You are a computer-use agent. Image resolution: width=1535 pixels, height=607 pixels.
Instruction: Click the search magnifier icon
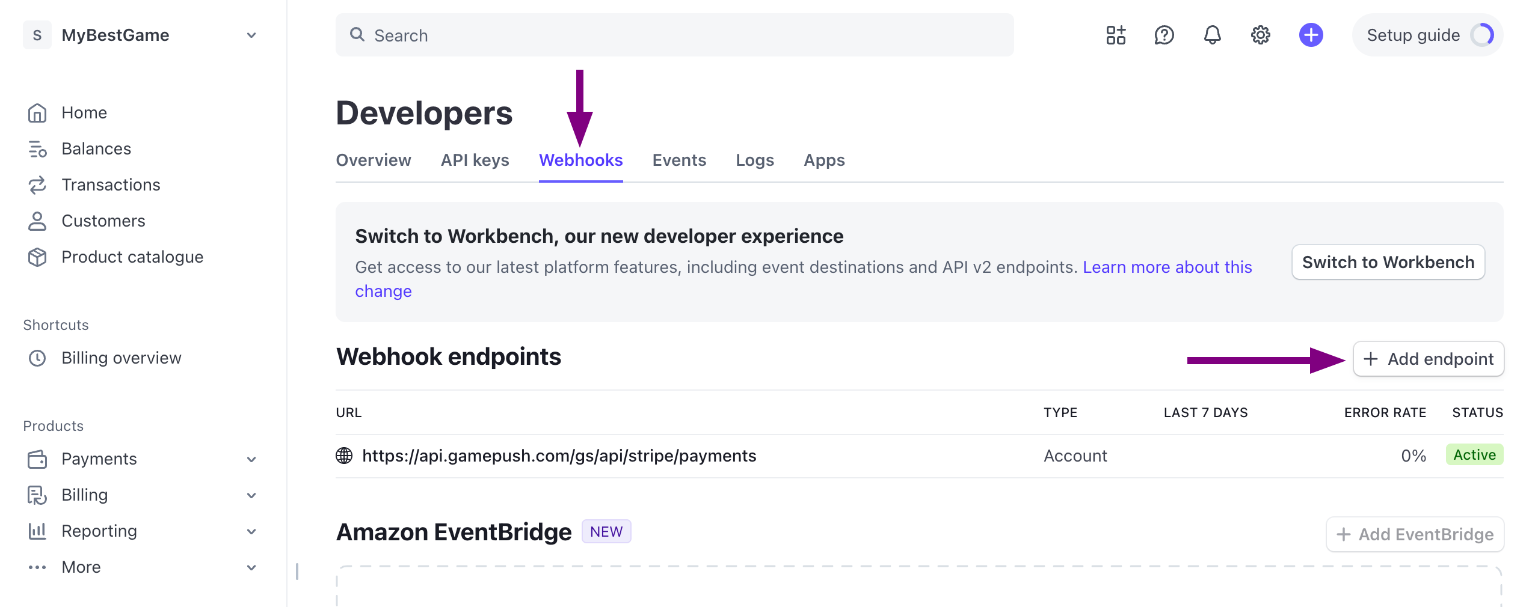click(x=357, y=34)
